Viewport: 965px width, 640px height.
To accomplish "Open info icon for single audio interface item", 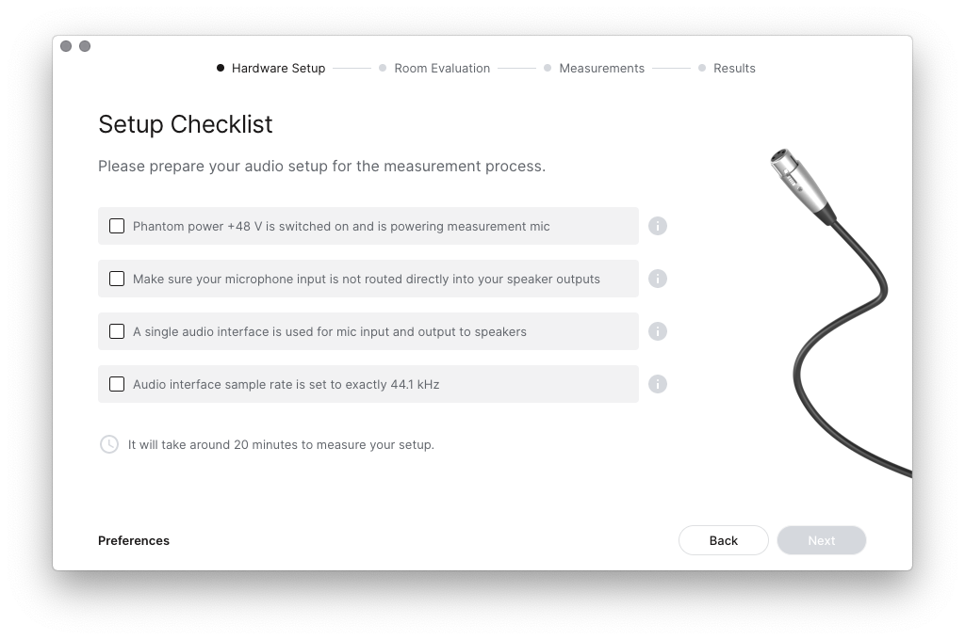I will click(x=657, y=331).
